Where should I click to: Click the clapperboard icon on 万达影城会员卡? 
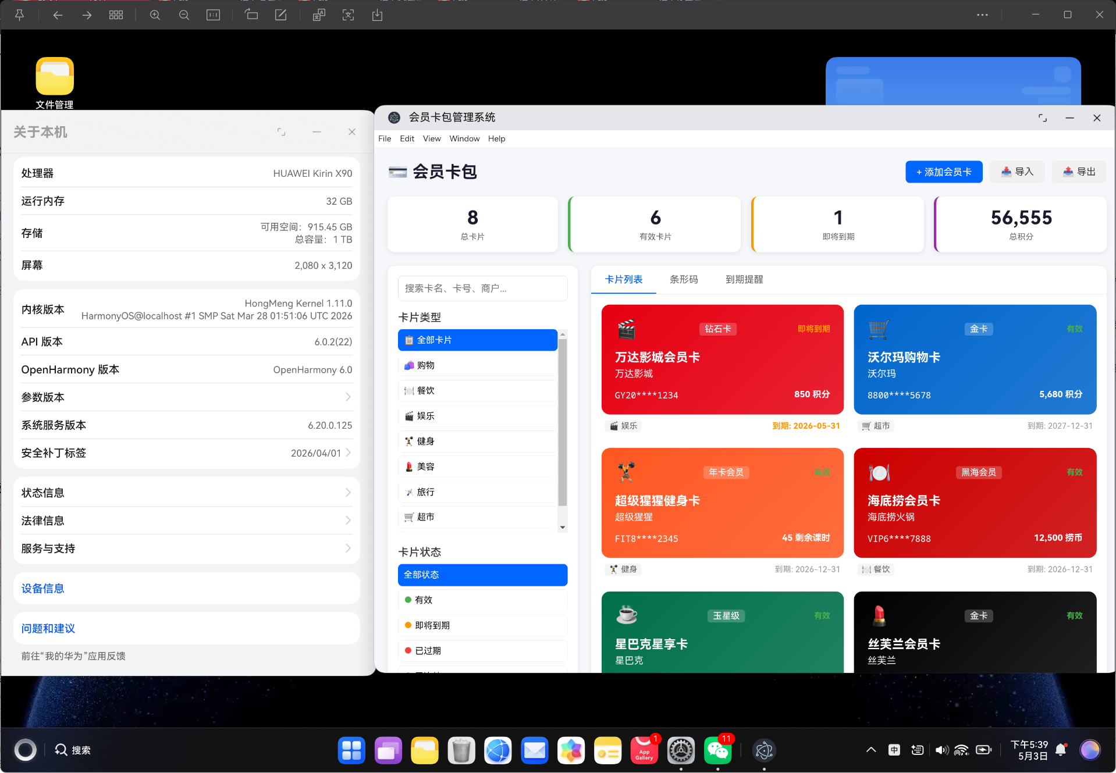[x=626, y=329]
